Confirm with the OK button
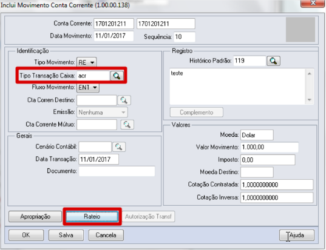Screen dimensions: 326x250 [26, 235]
